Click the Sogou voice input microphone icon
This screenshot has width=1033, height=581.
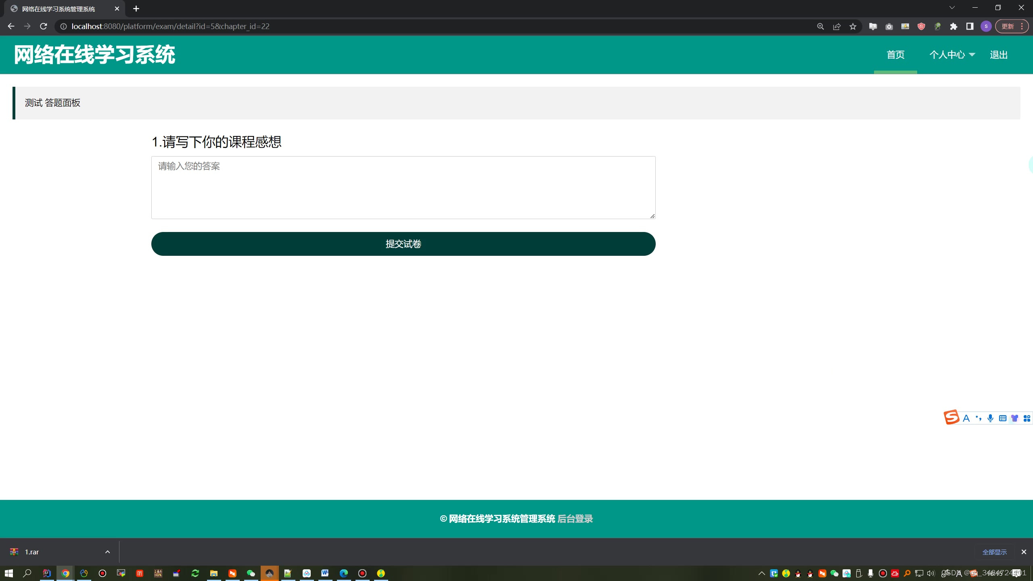click(x=990, y=418)
